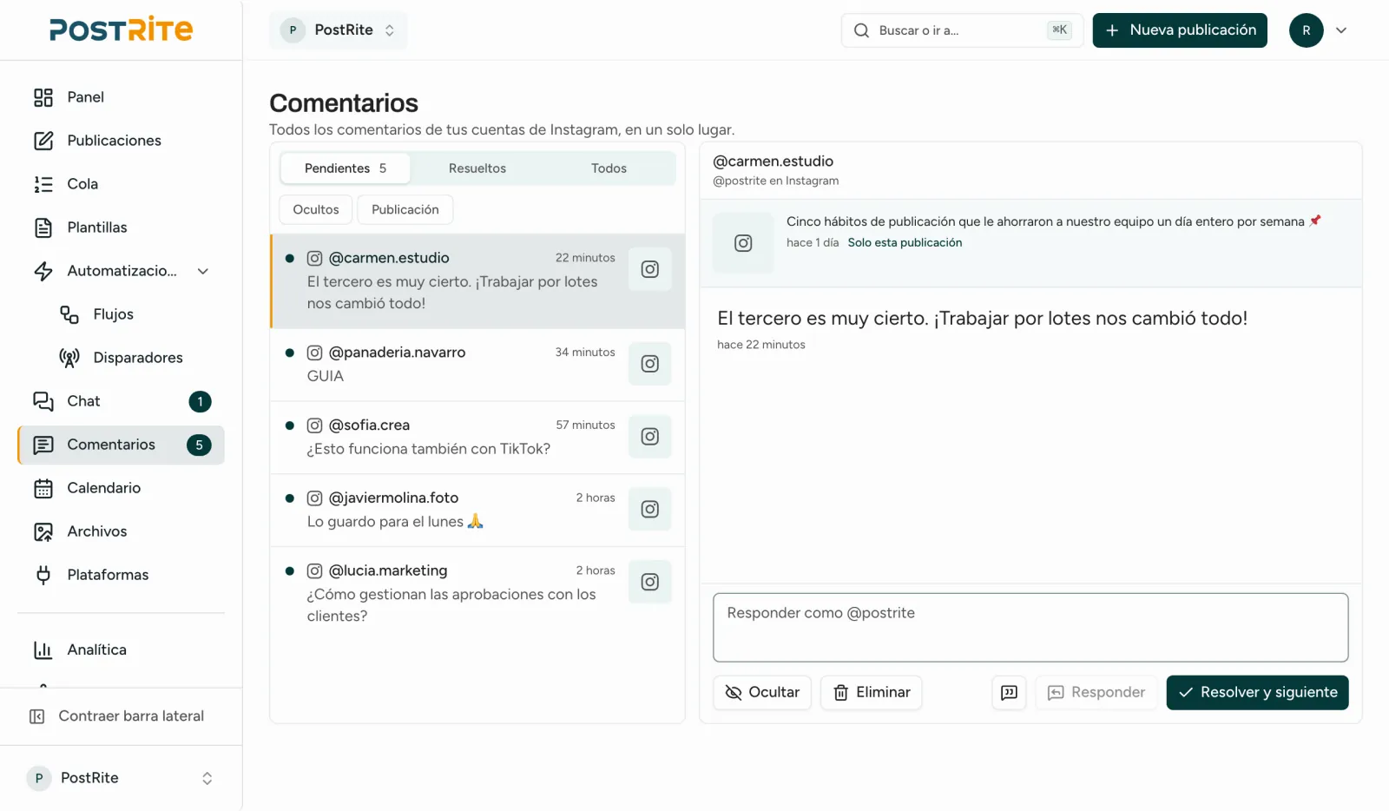Screen dimensions: 1389x811
Task: Click the Analítica bar chart icon
Action: 43,649
